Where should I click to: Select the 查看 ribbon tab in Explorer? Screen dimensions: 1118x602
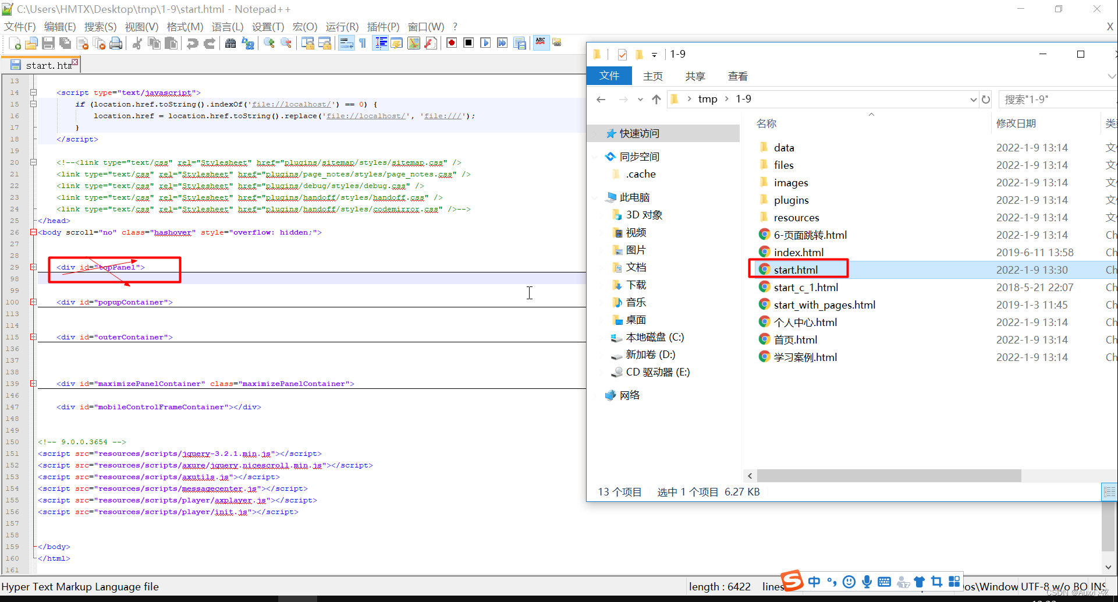[x=738, y=76]
